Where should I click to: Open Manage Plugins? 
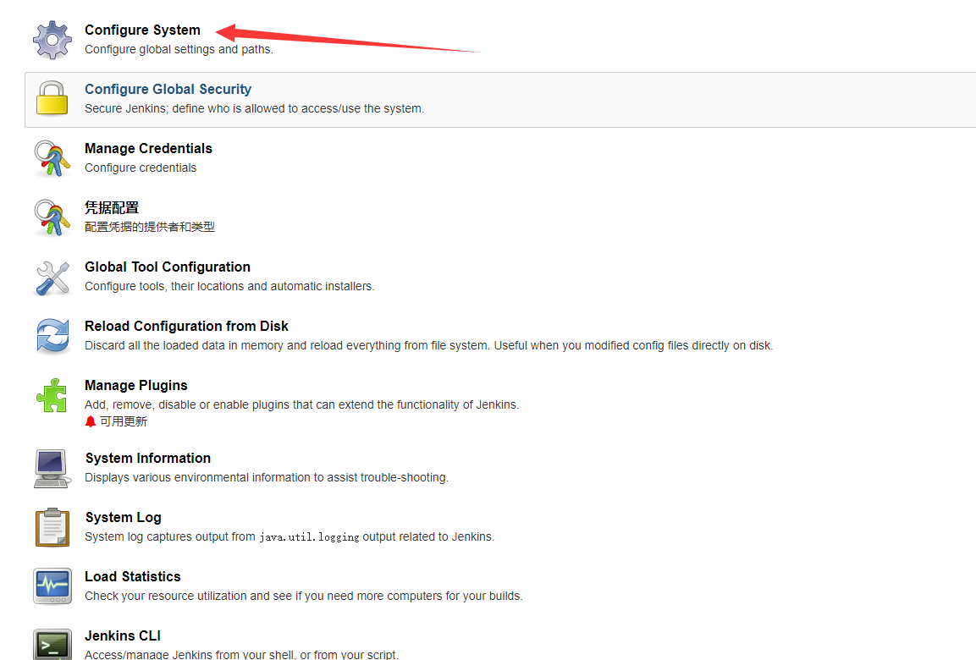tap(135, 385)
